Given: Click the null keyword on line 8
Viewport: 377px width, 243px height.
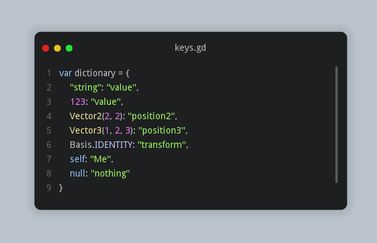Looking at the screenshot, I should pos(77,173).
